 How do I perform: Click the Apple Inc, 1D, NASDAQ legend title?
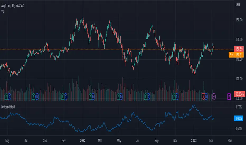click(13, 6)
